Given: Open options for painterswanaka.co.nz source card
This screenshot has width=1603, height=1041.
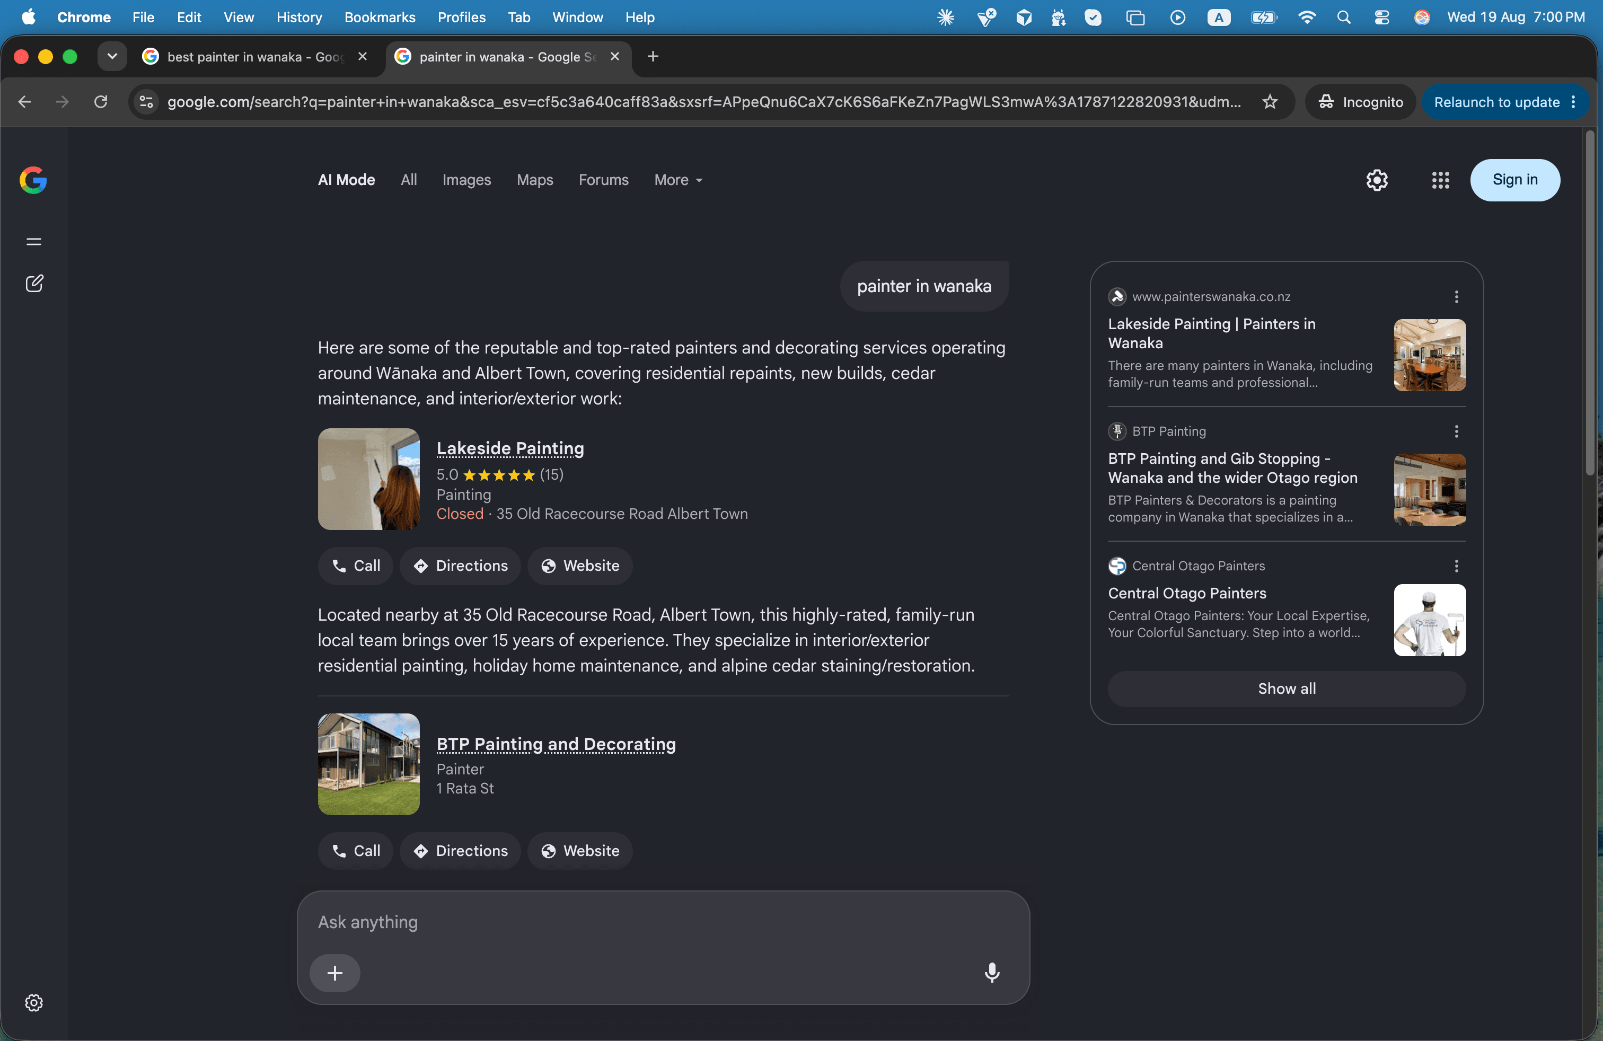Looking at the screenshot, I should tap(1456, 297).
